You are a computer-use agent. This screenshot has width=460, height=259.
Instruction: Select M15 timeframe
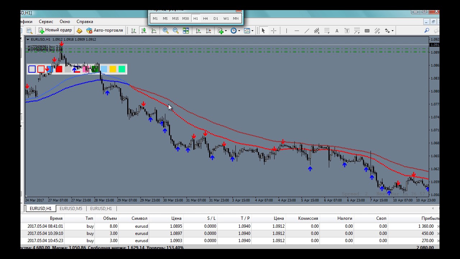175,18
